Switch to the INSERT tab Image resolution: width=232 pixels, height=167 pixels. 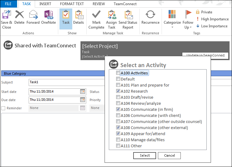(45, 4)
